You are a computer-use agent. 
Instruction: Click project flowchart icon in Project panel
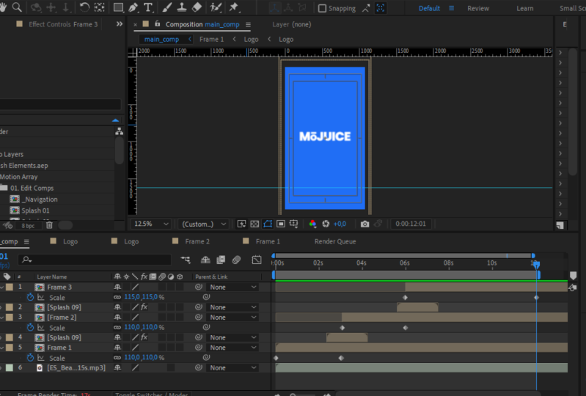click(120, 131)
